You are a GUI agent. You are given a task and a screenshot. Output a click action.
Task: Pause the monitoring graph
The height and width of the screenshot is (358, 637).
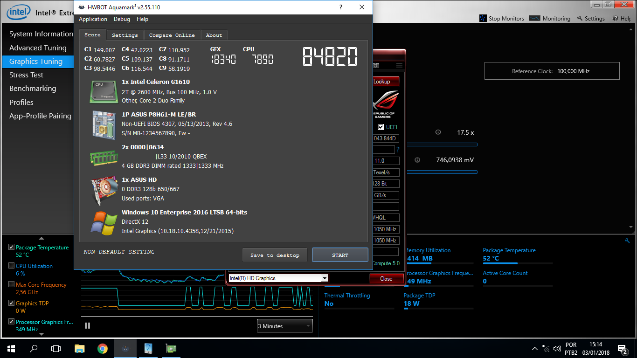click(87, 326)
